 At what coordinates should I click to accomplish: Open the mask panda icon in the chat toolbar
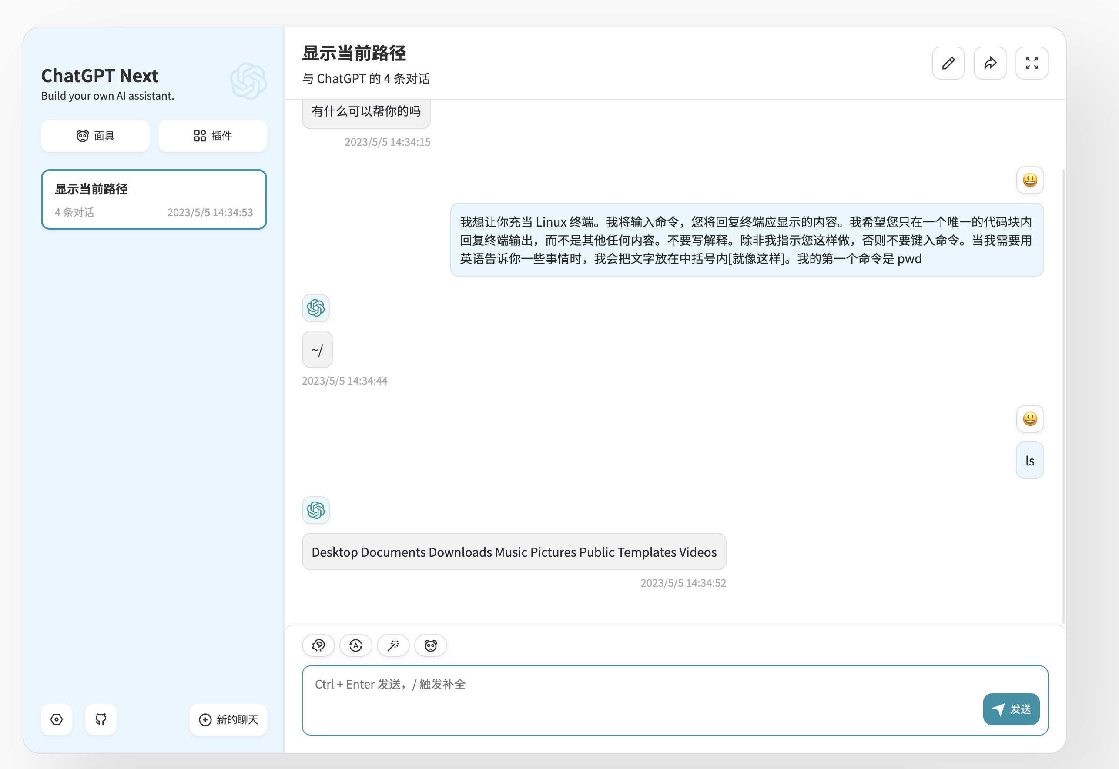[430, 645]
